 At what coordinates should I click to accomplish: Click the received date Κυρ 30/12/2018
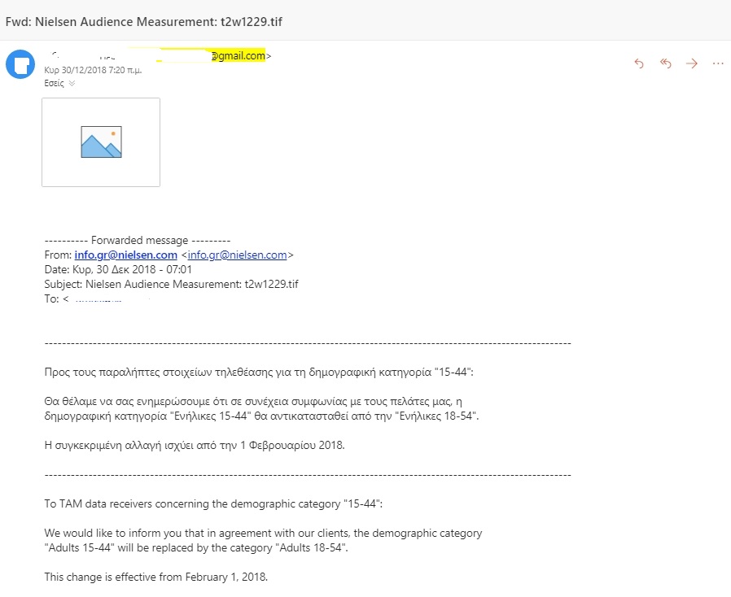tap(93, 70)
